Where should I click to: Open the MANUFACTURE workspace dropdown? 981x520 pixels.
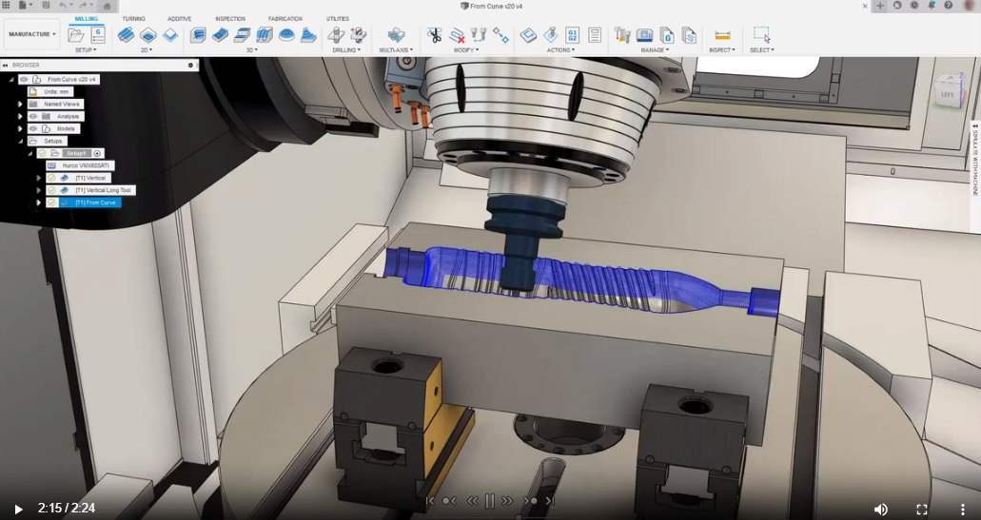32,34
